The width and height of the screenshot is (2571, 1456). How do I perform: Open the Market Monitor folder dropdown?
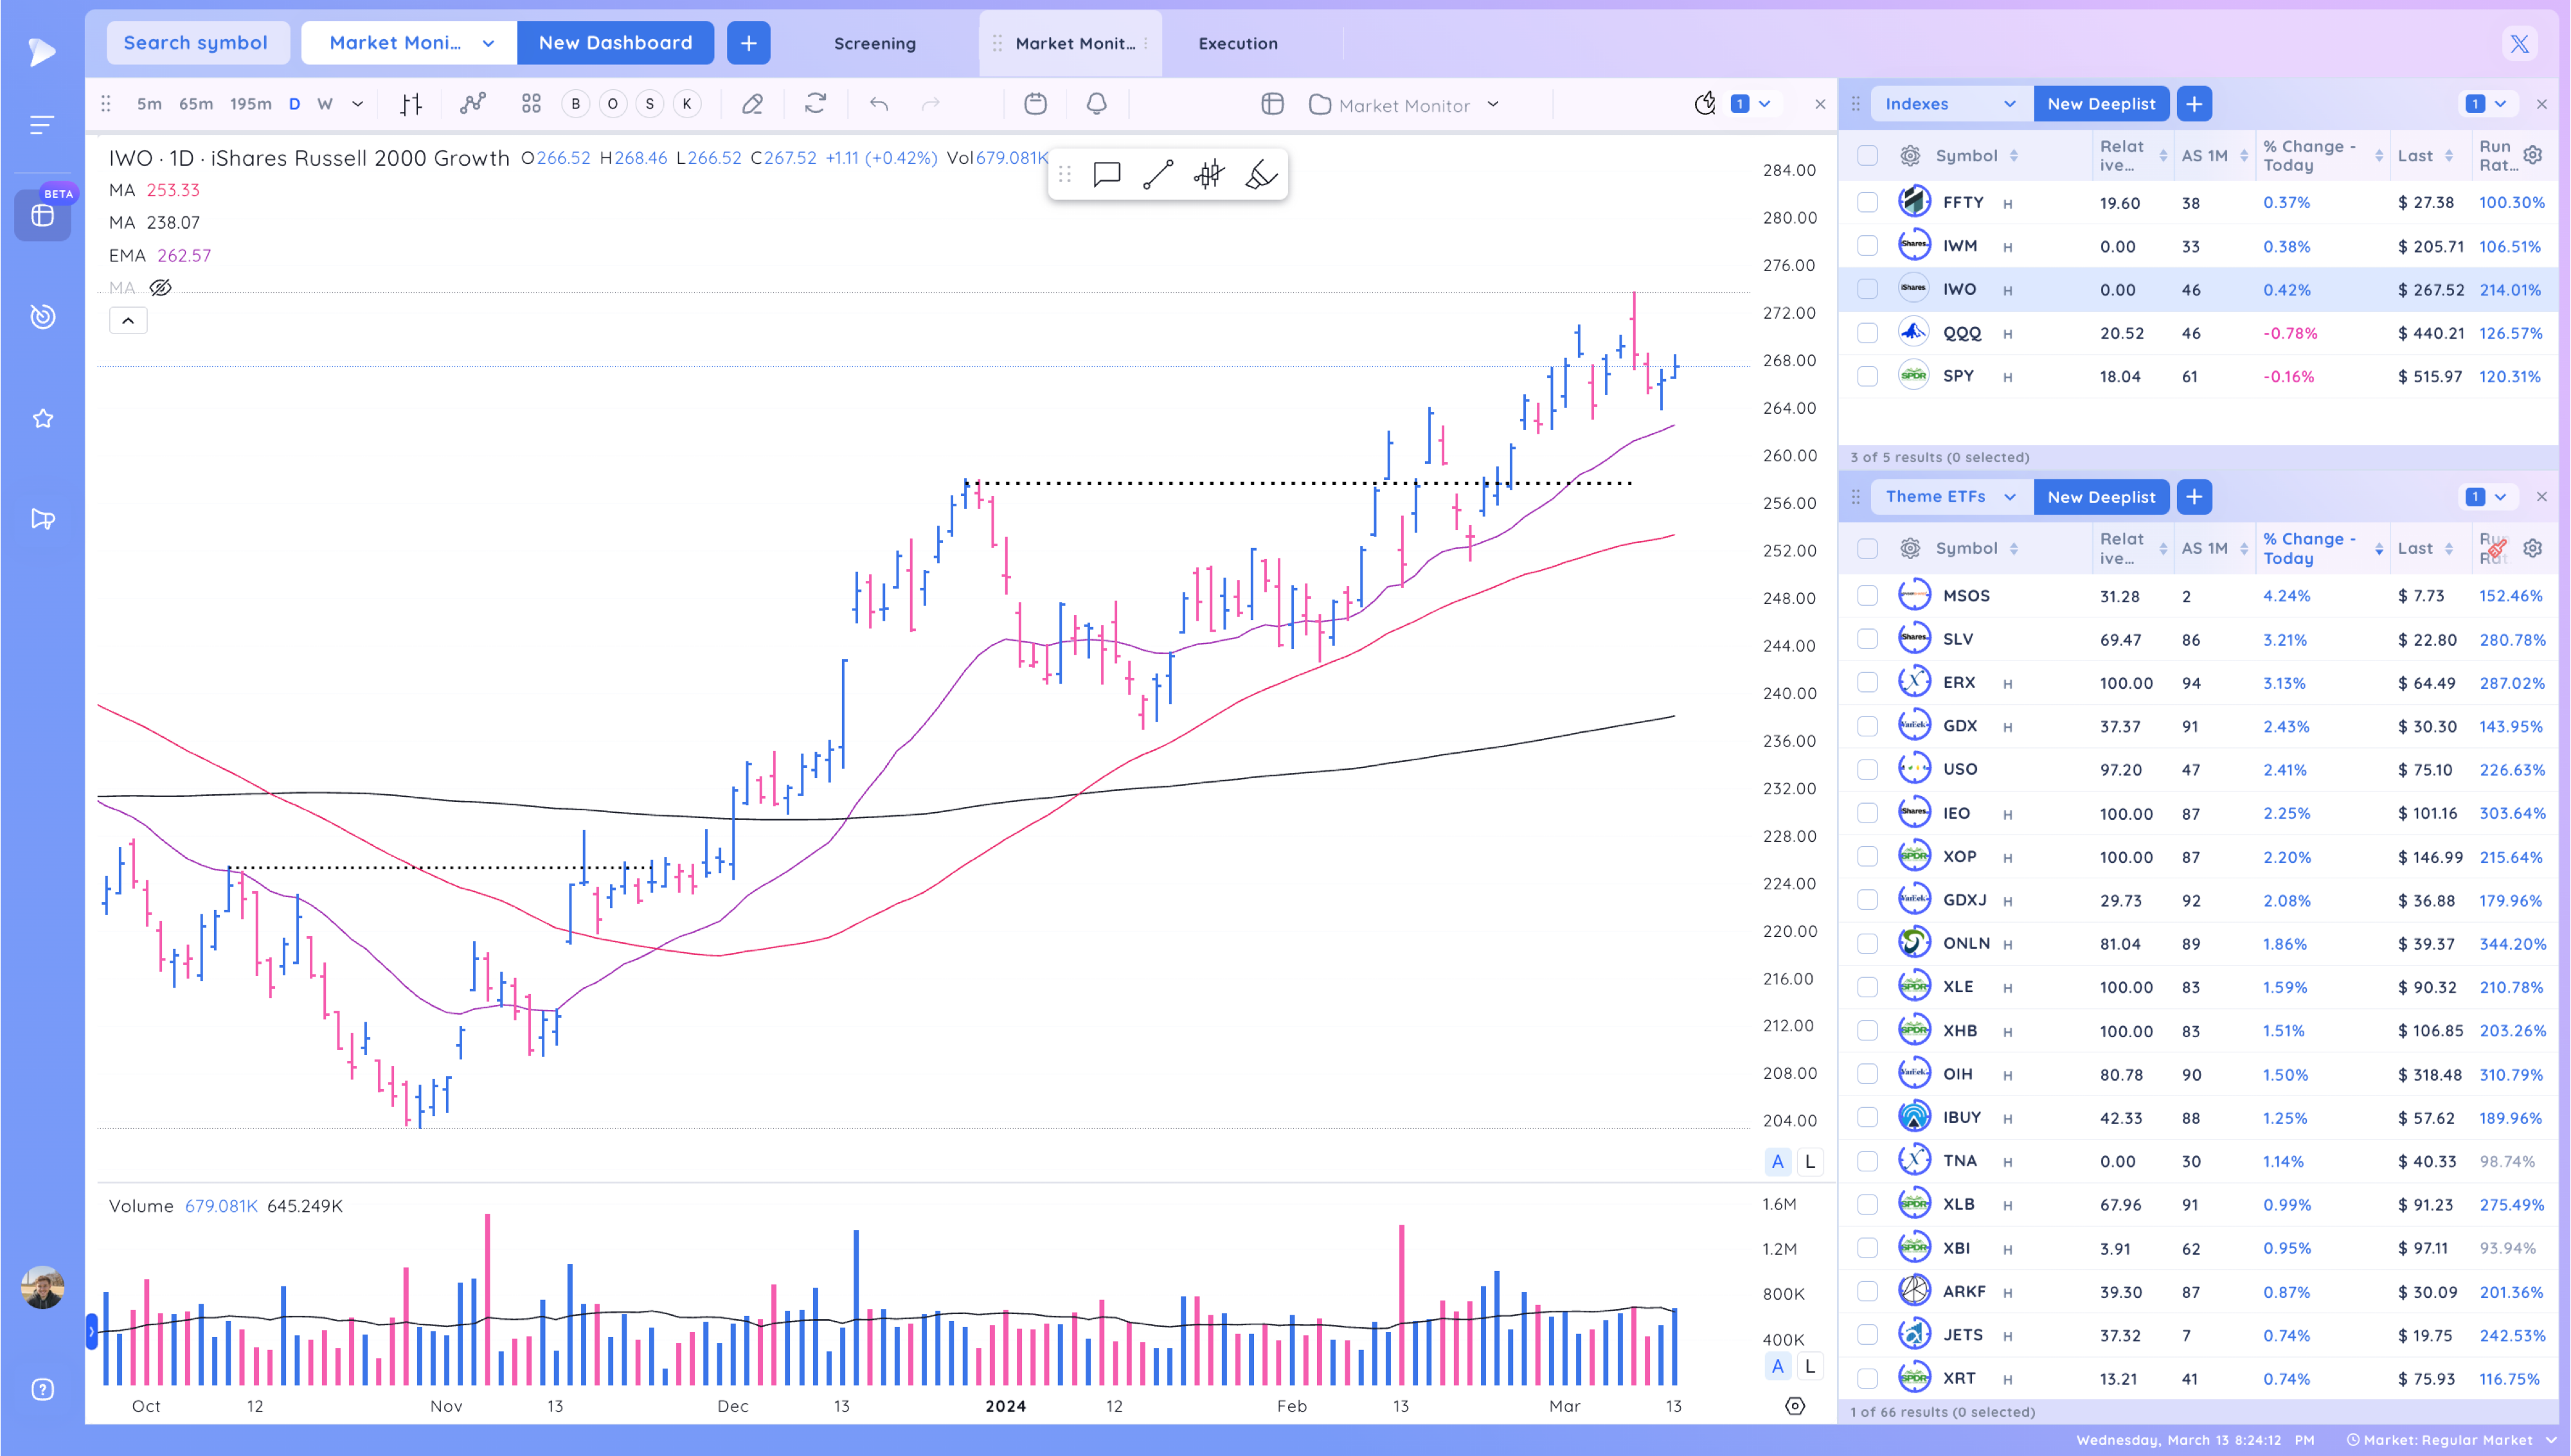tap(1404, 105)
